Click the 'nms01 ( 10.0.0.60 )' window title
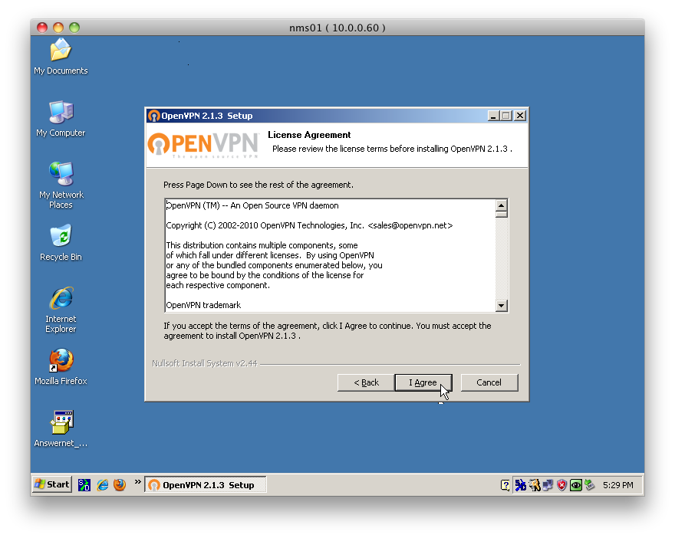 pyautogui.click(x=337, y=28)
